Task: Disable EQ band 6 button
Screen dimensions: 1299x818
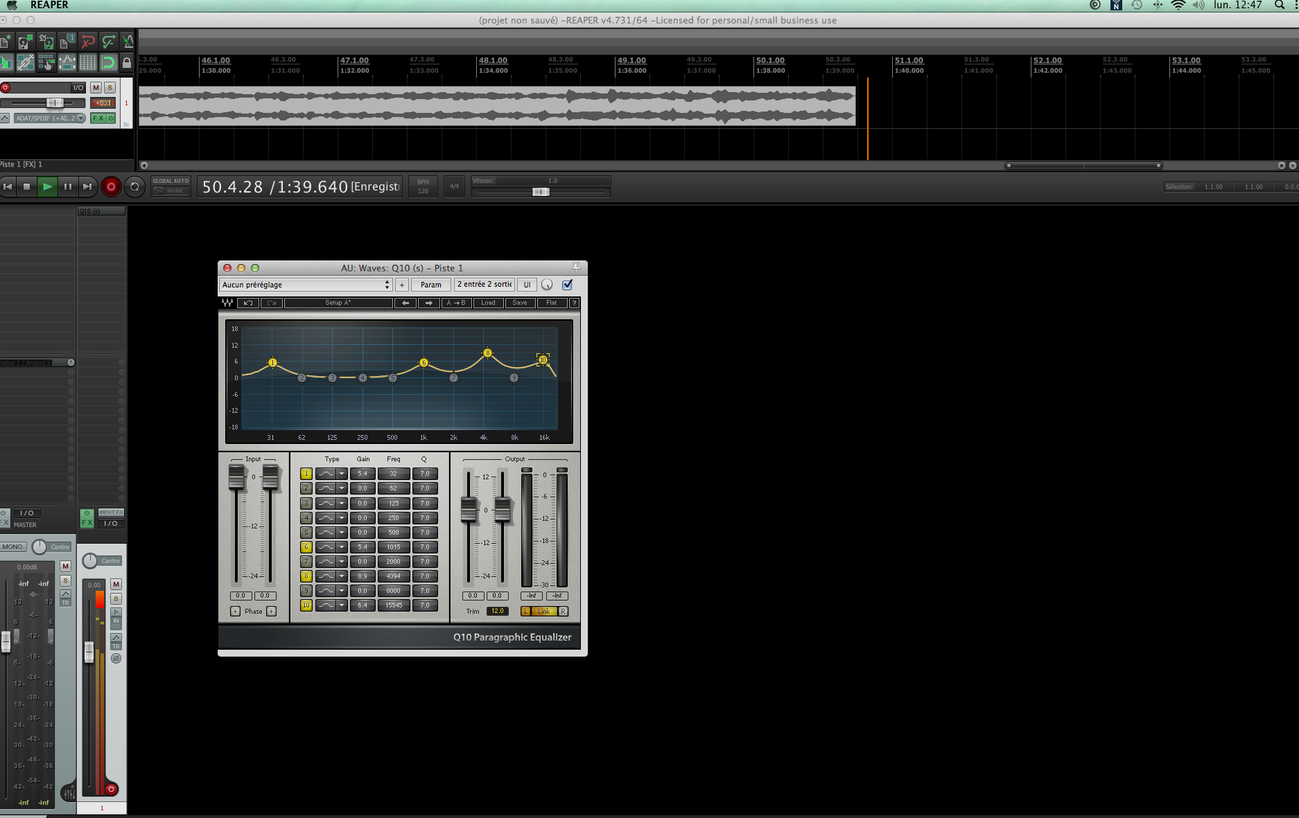Action: 306,547
